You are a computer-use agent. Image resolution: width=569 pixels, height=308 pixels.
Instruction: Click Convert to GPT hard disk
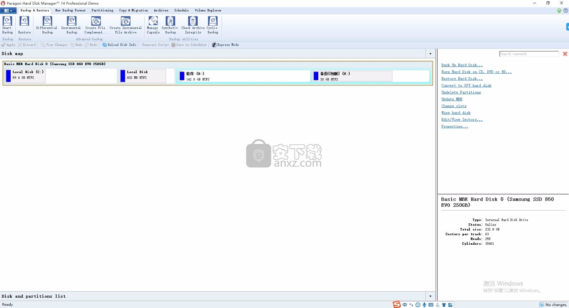[466, 85]
